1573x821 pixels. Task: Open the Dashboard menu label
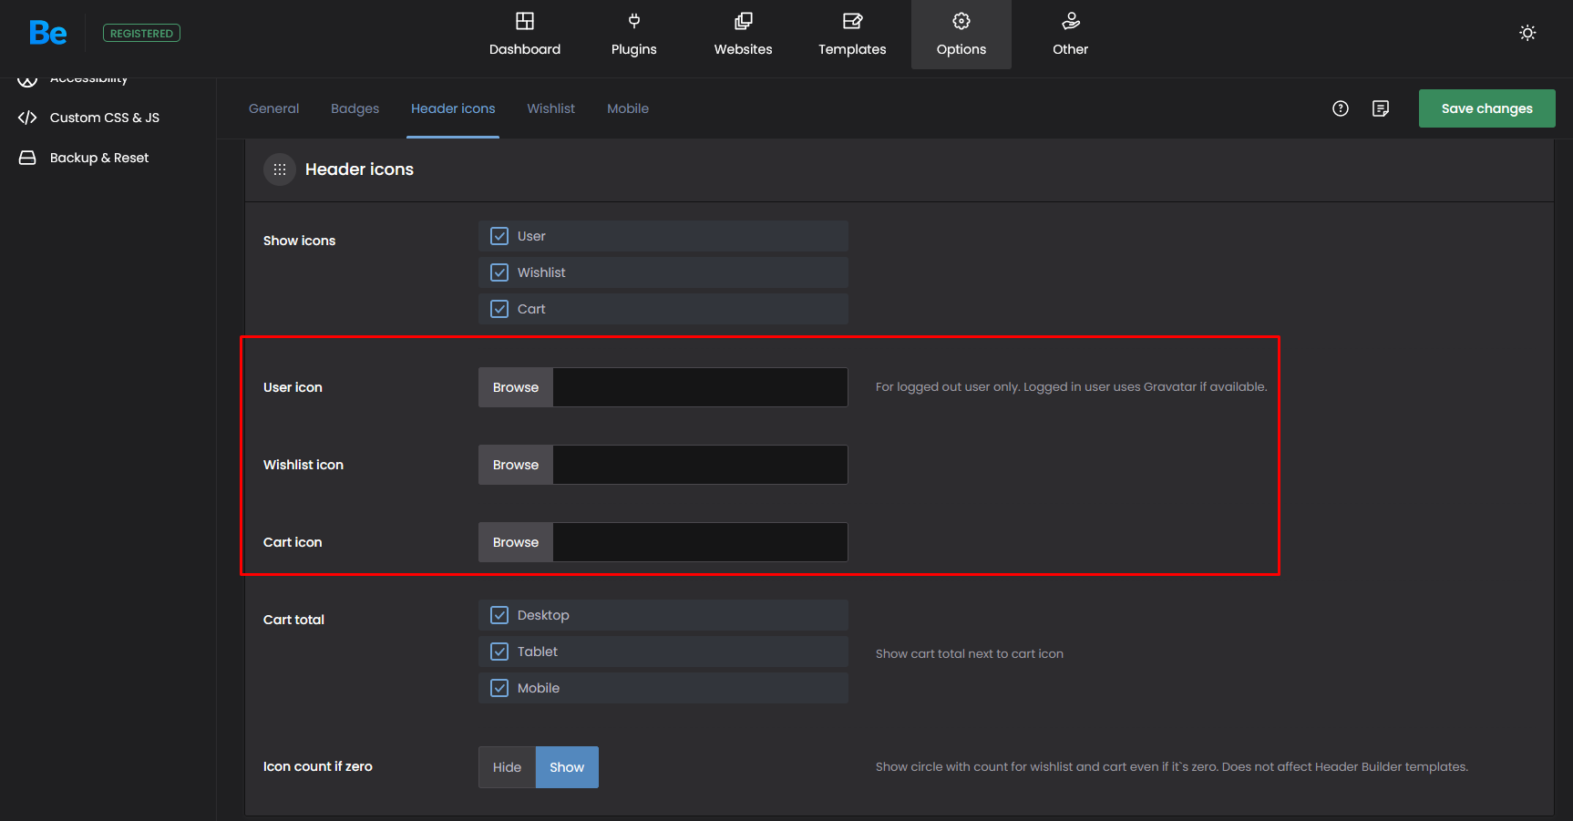click(x=525, y=49)
